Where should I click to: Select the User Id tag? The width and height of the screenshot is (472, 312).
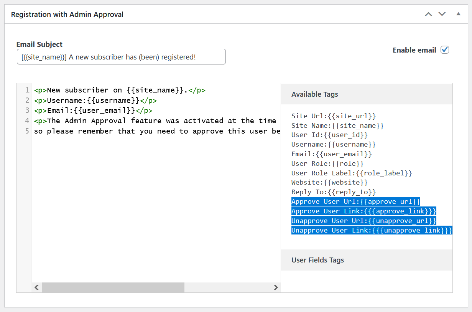click(x=329, y=135)
